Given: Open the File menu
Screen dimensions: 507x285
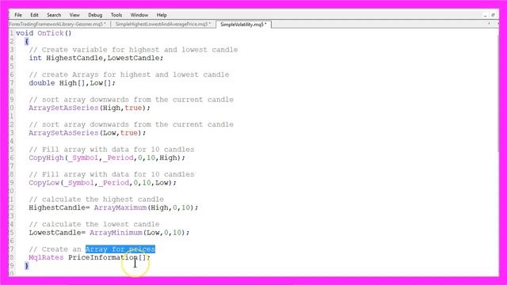Looking at the screenshot, I should [18, 15].
